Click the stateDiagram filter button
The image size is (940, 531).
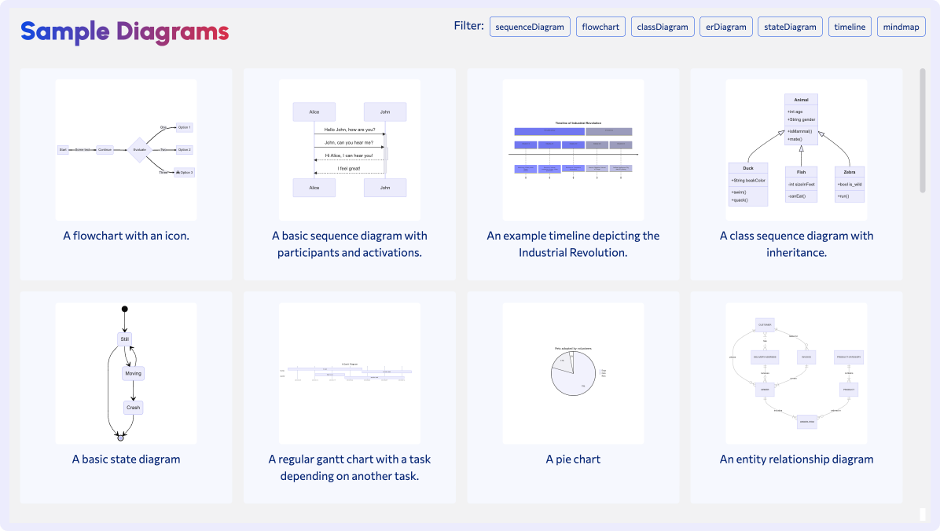click(x=790, y=27)
